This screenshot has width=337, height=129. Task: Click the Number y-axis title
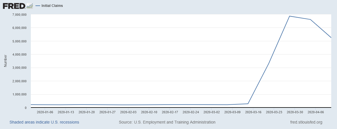tap(5, 61)
